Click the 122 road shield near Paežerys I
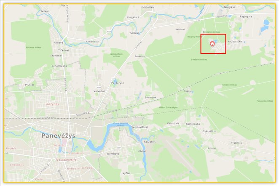The width and height of the screenshot is (279, 186). (113, 79)
